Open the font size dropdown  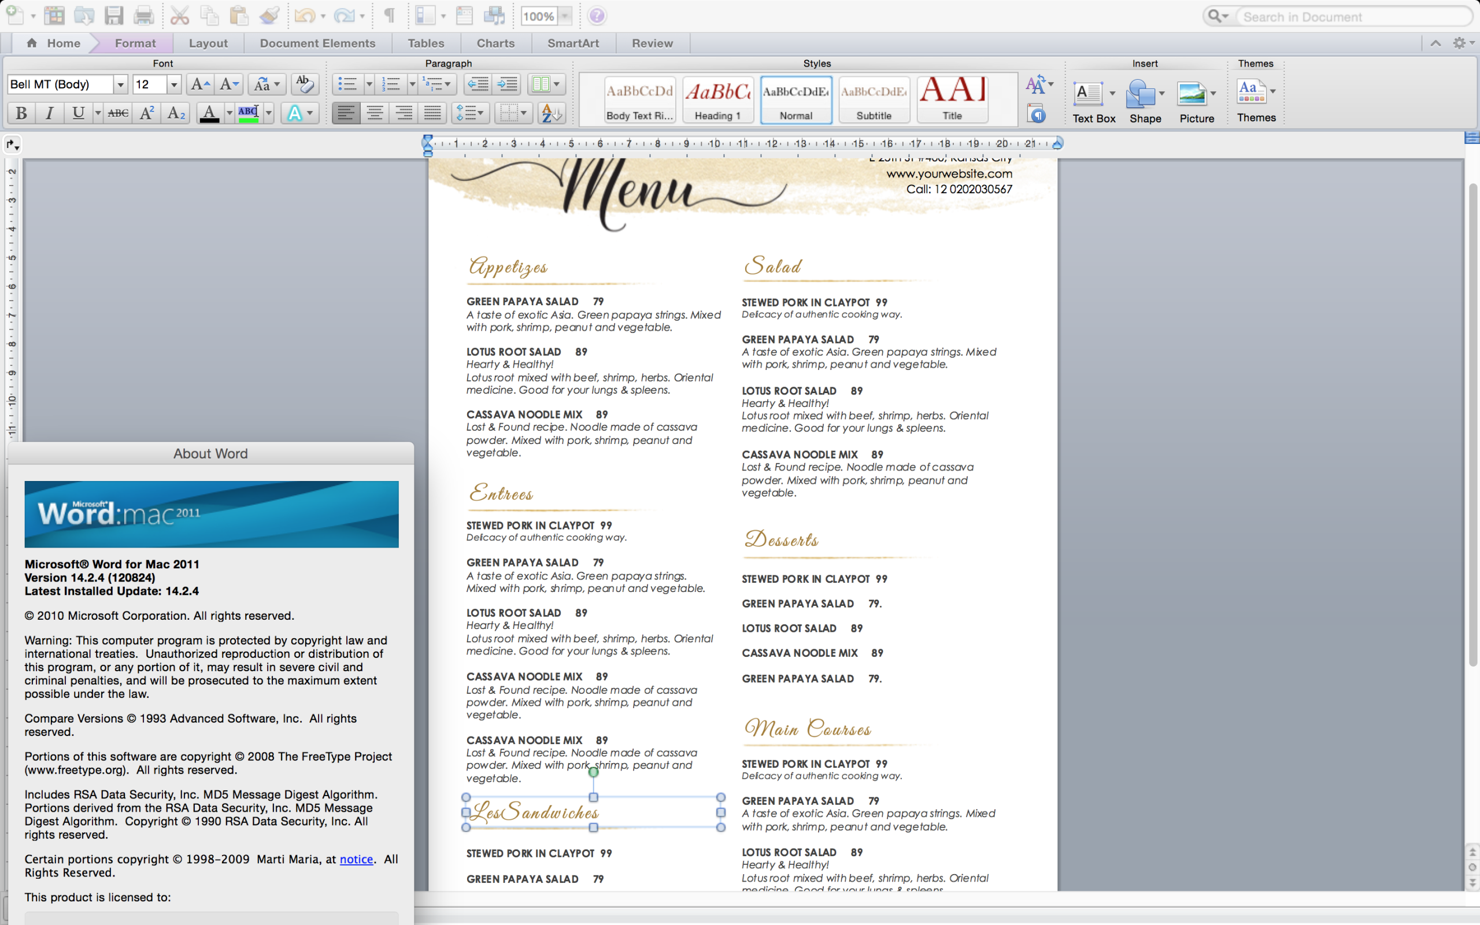click(x=173, y=84)
